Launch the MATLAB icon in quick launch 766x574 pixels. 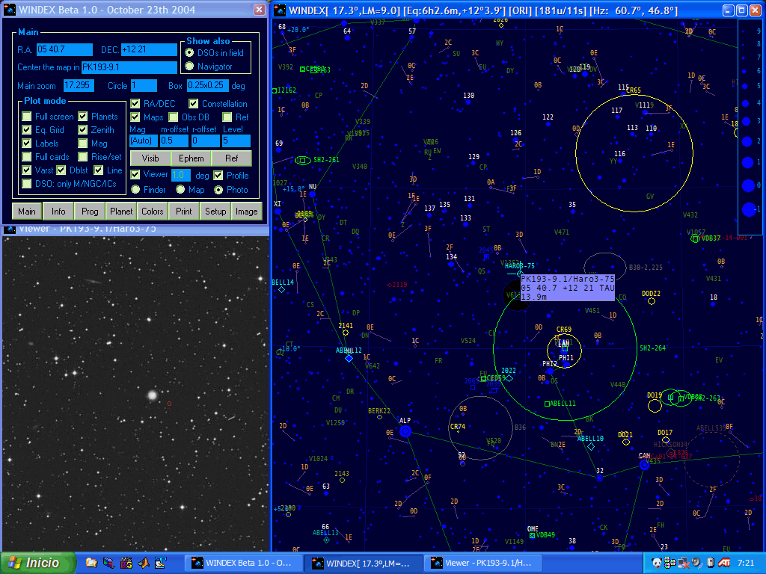coord(144,563)
